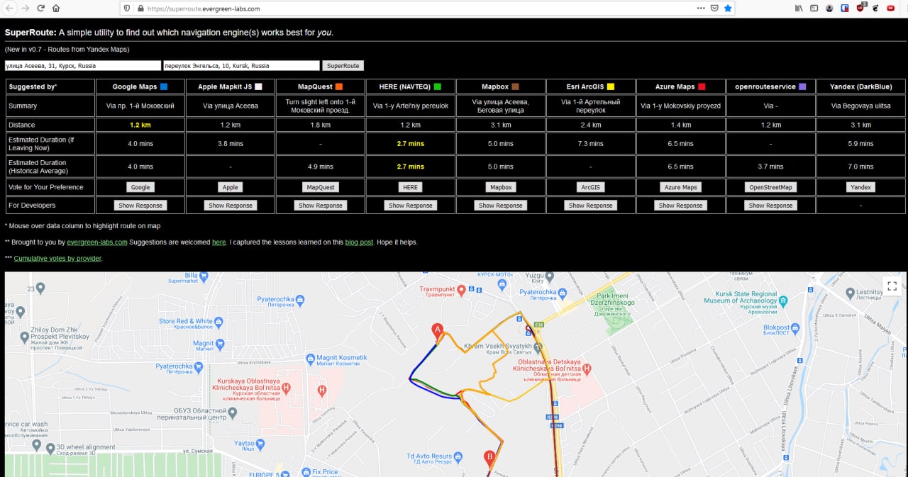Show Response for openrouteservice column
Screen dimensions: 908x477
[x=771, y=205]
